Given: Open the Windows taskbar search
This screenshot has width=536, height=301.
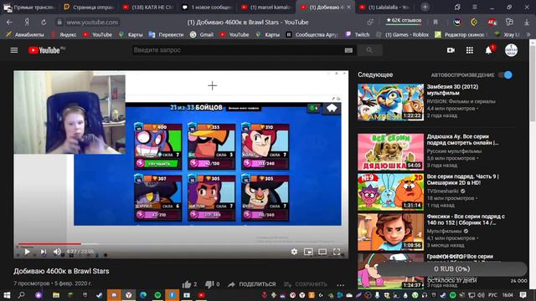Looking at the screenshot, I should (x=21, y=295).
